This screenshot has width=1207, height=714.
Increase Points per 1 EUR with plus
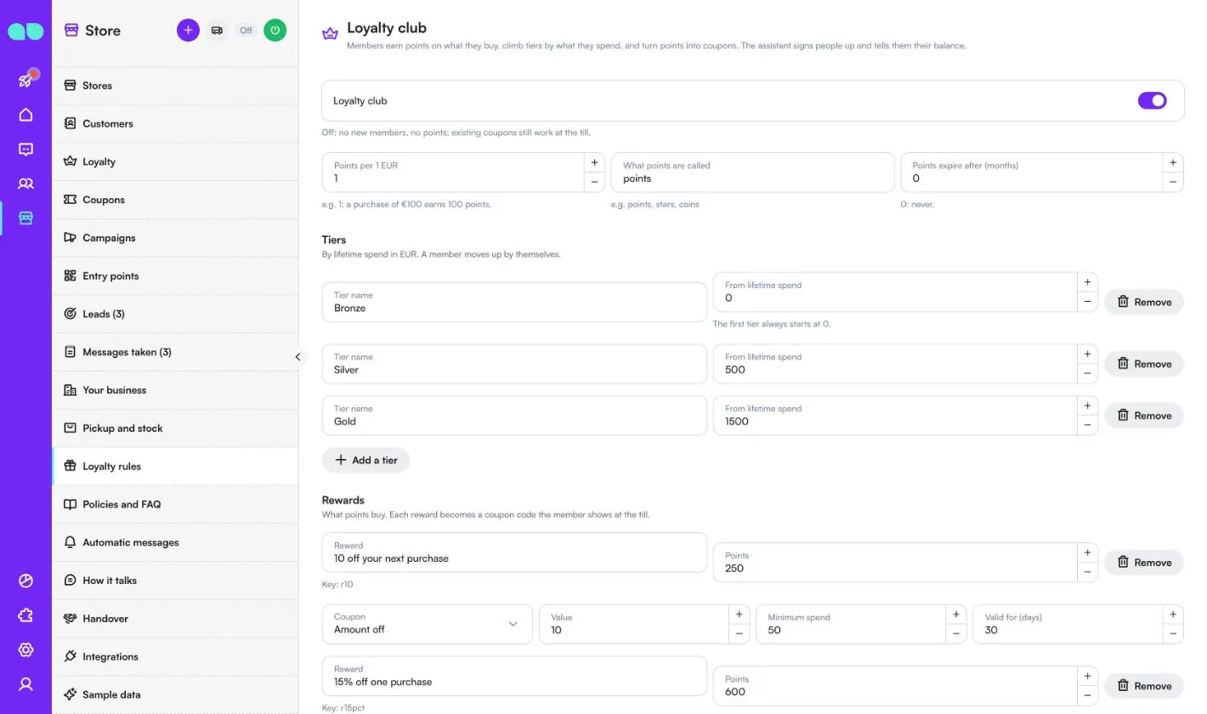pyautogui.click(x=594, y=162)
